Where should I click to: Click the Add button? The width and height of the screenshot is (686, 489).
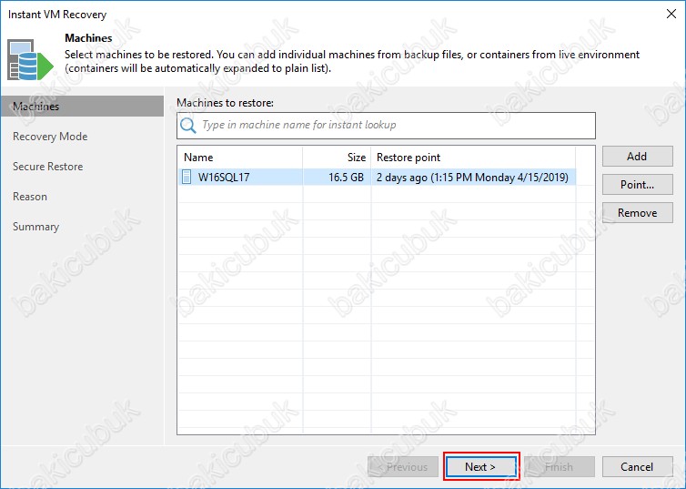click(x=637, y=157)
